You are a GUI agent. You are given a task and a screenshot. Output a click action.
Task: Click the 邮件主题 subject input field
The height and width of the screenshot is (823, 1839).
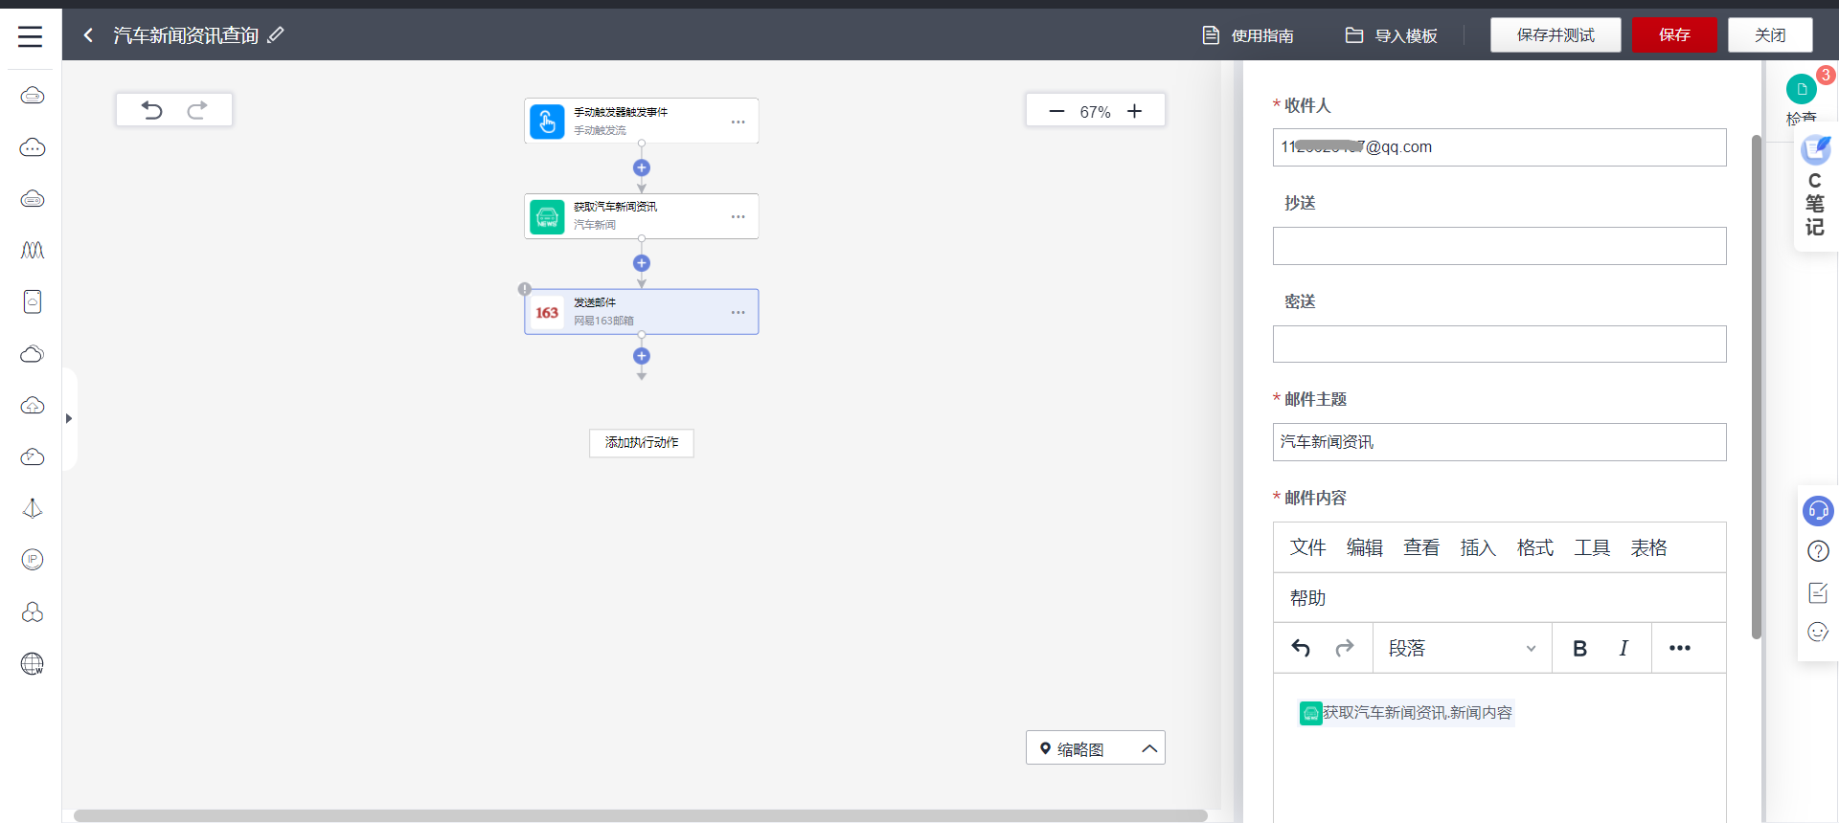[1500, 442]
